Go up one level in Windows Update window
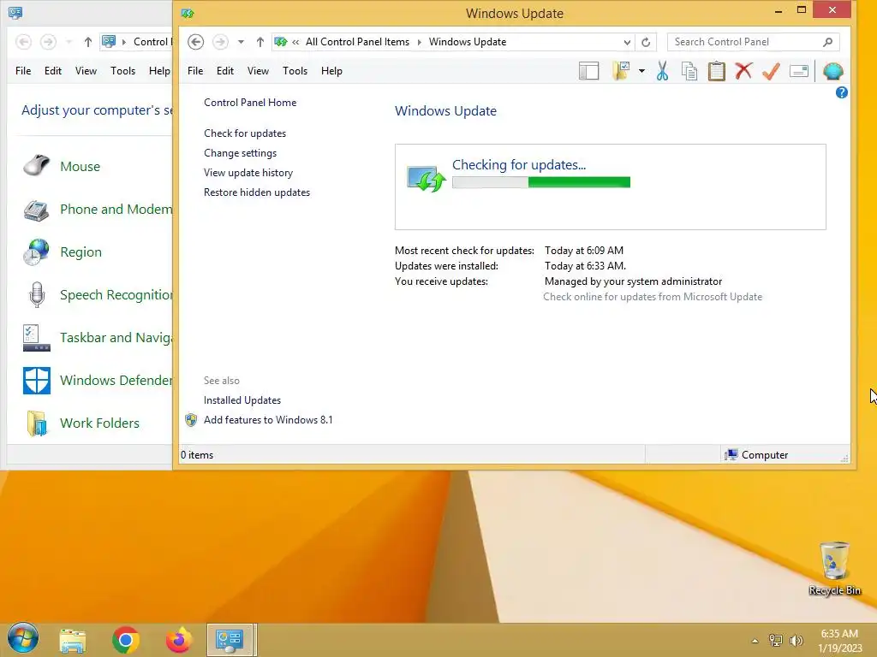Image resolution: width=877 pixels, height=657 pixels. click(x=260, y=42)
